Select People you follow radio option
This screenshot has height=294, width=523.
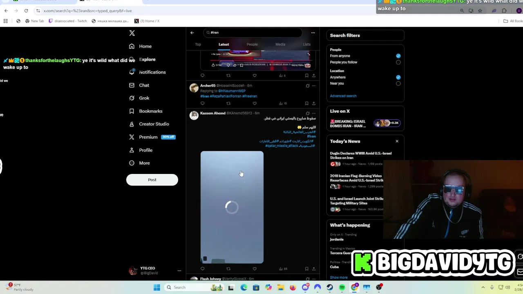(398, 62)
